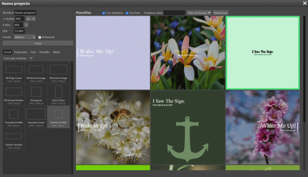The height and width of the screenshot is (177, 308).
Task: Switch to the Social tab
Action: 7,52
